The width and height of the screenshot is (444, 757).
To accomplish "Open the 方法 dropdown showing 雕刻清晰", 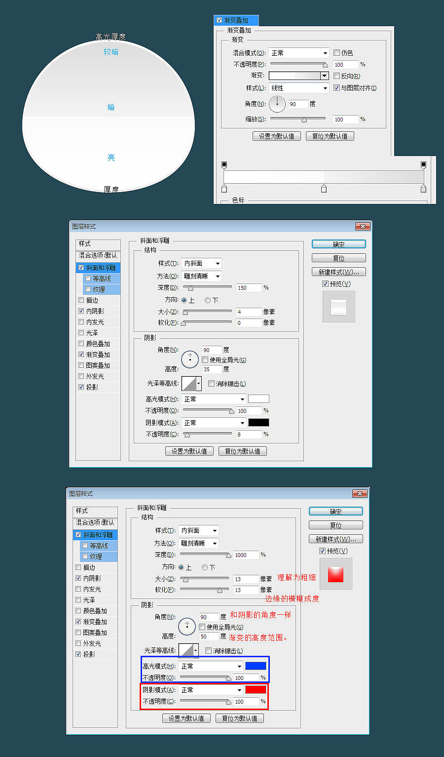I will [201, 276].
